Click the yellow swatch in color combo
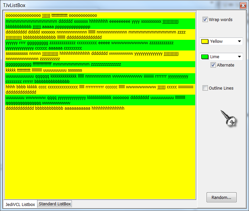249x211 pixels. [205, 41]
